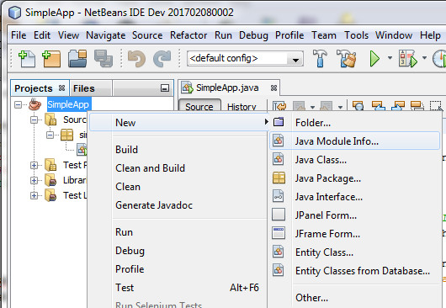Viewport: 446px width, 308px height.
Task: Open the Refactor menu
Action: [188, 35]
